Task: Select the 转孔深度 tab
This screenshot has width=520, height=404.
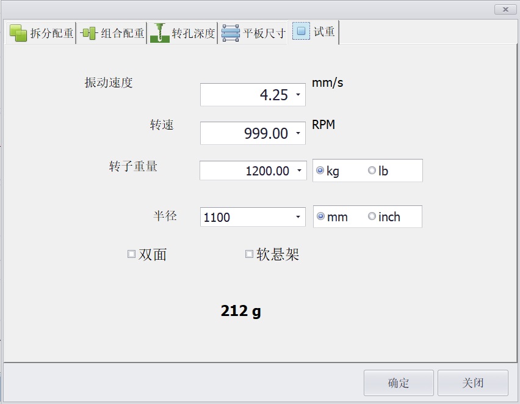Action: point(182,33)
